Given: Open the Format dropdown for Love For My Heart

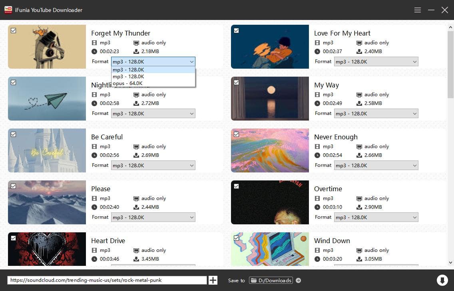Looking at the screenshot, I should (376, 62).
